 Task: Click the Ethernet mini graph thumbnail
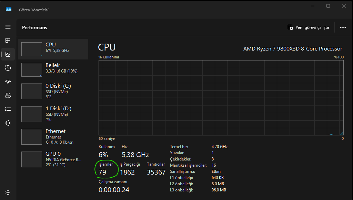tap(31, 137)
